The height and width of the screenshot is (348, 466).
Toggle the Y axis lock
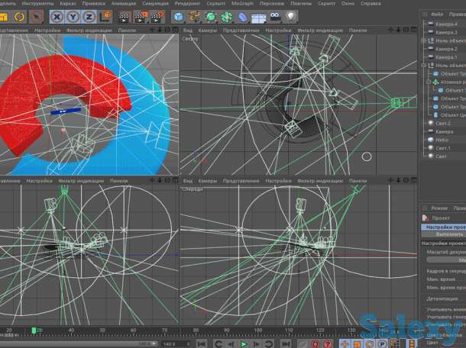coord(73,16)
